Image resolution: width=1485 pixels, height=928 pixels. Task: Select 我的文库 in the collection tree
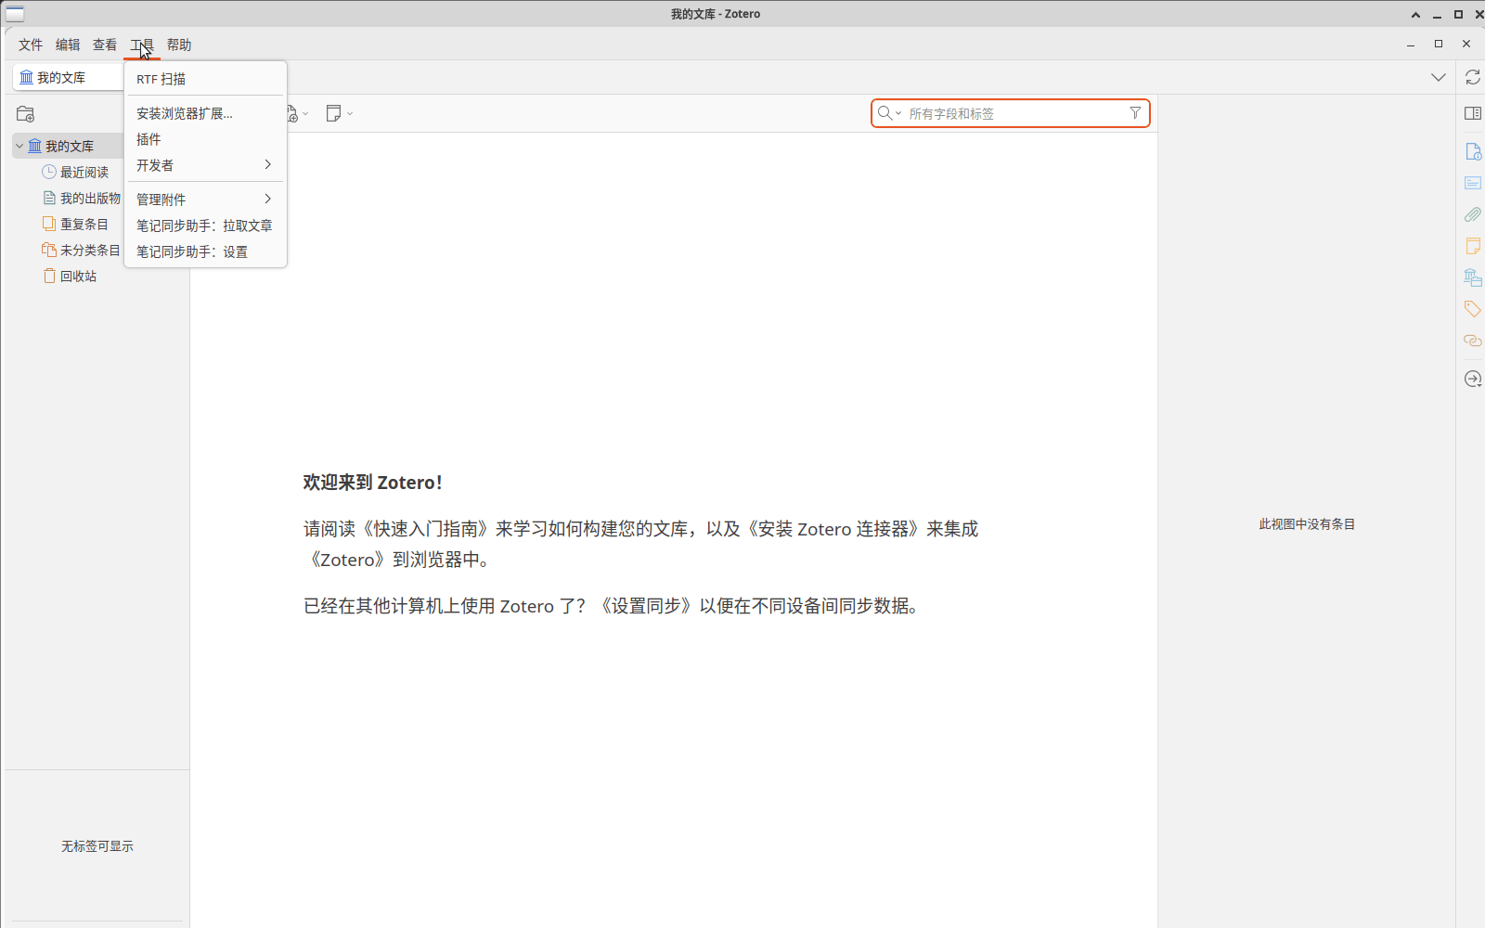tap(70, 146)
